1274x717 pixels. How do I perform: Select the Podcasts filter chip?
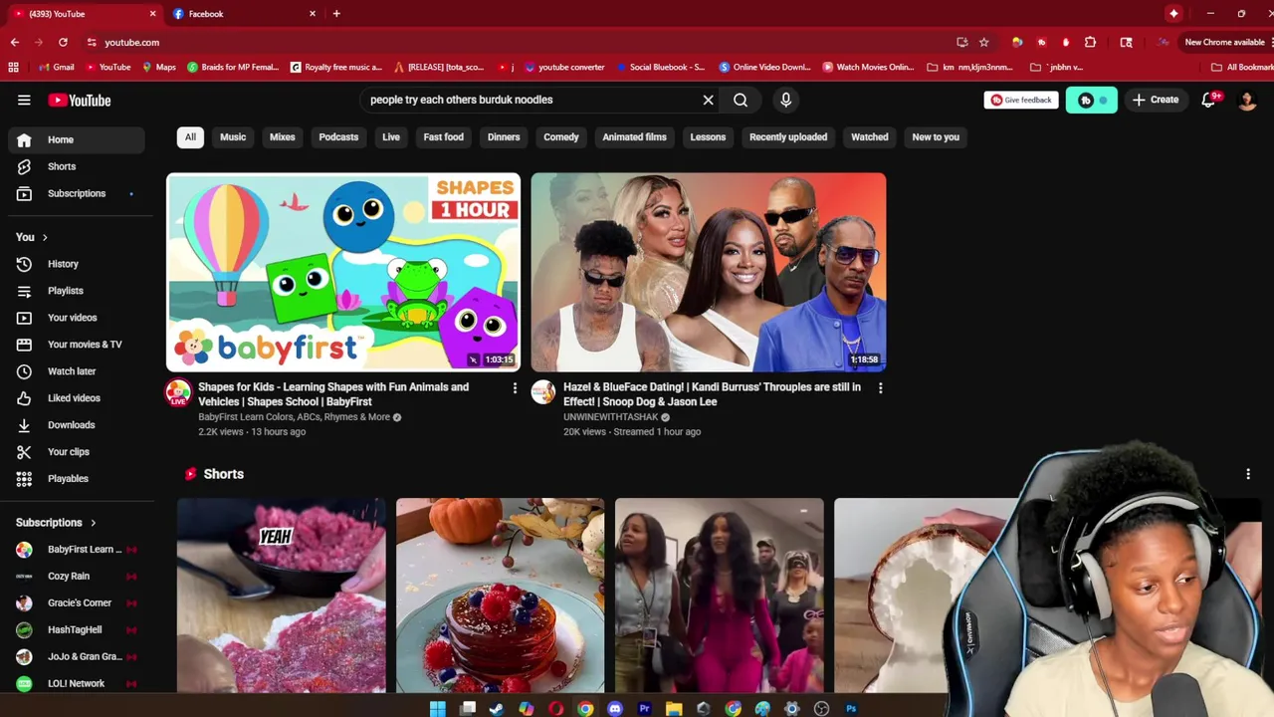pyautogui.click(x=338, y=137)
